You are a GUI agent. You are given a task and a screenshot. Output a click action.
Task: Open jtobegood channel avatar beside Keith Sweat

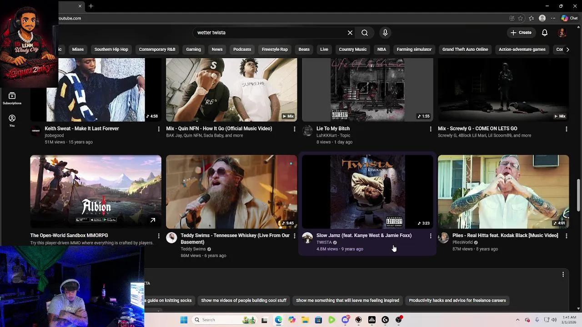point(35,131)
